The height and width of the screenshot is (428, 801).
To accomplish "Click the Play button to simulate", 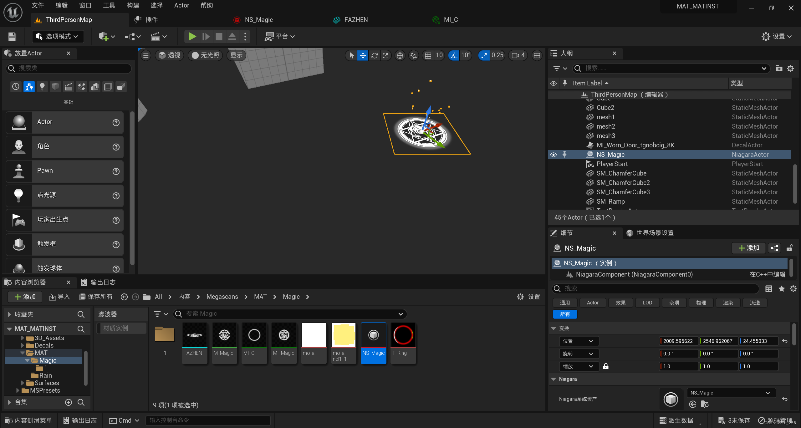I will (192, 36).
